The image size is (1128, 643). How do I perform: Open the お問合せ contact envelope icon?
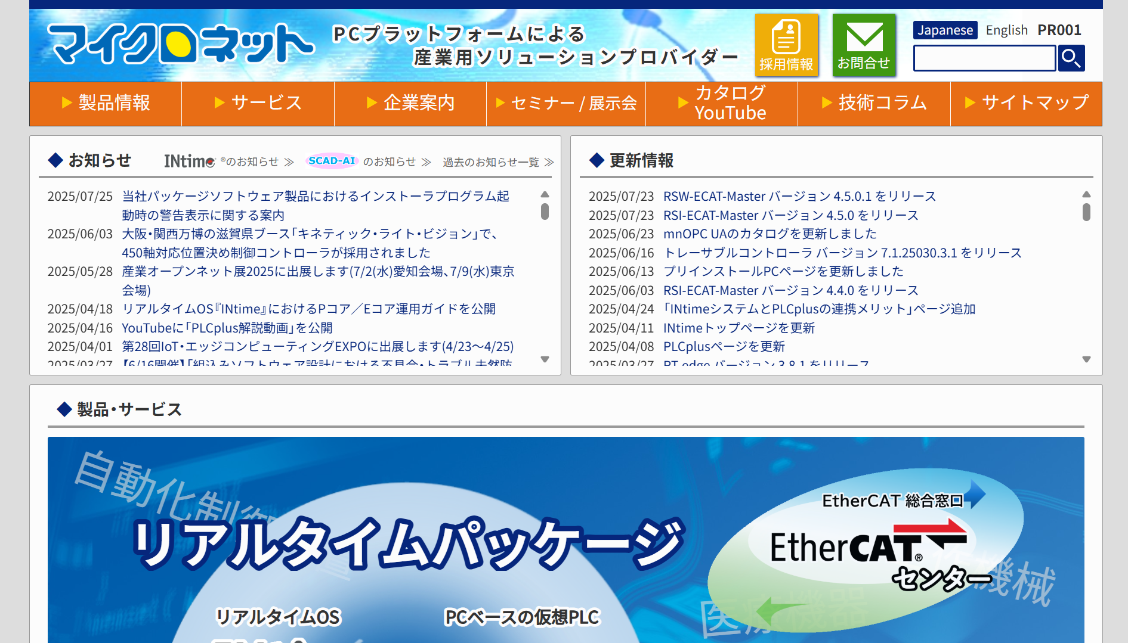tap(864, 45)
